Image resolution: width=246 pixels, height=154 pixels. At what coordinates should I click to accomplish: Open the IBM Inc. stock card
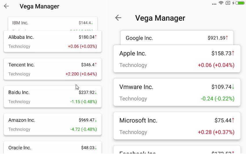pyautogui.click(x=53, y=23)
